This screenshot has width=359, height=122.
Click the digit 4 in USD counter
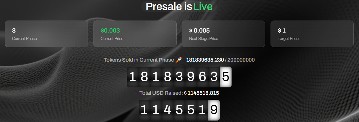[x=168, y=110]
